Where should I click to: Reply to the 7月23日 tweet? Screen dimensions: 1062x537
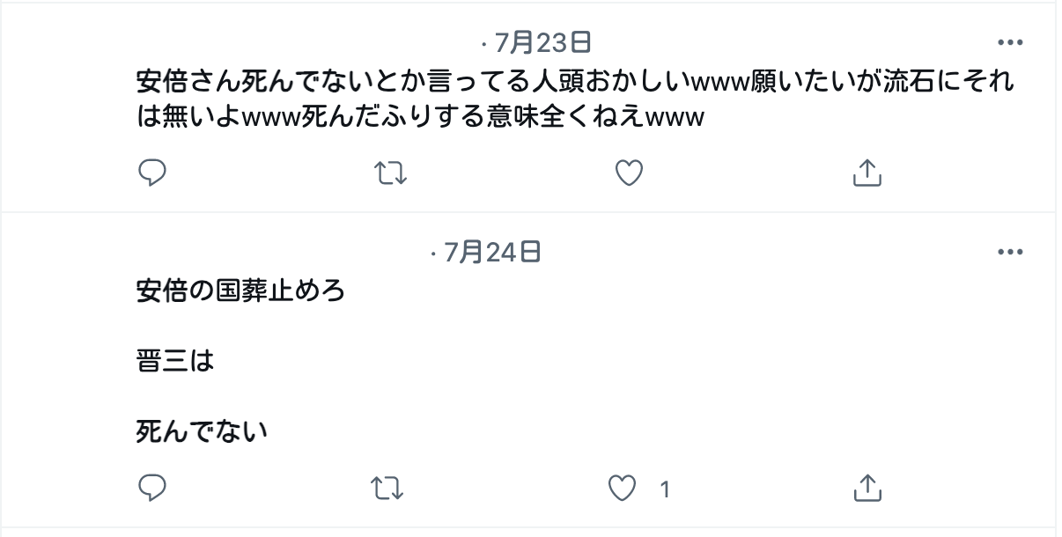click(x=152, y=173)
